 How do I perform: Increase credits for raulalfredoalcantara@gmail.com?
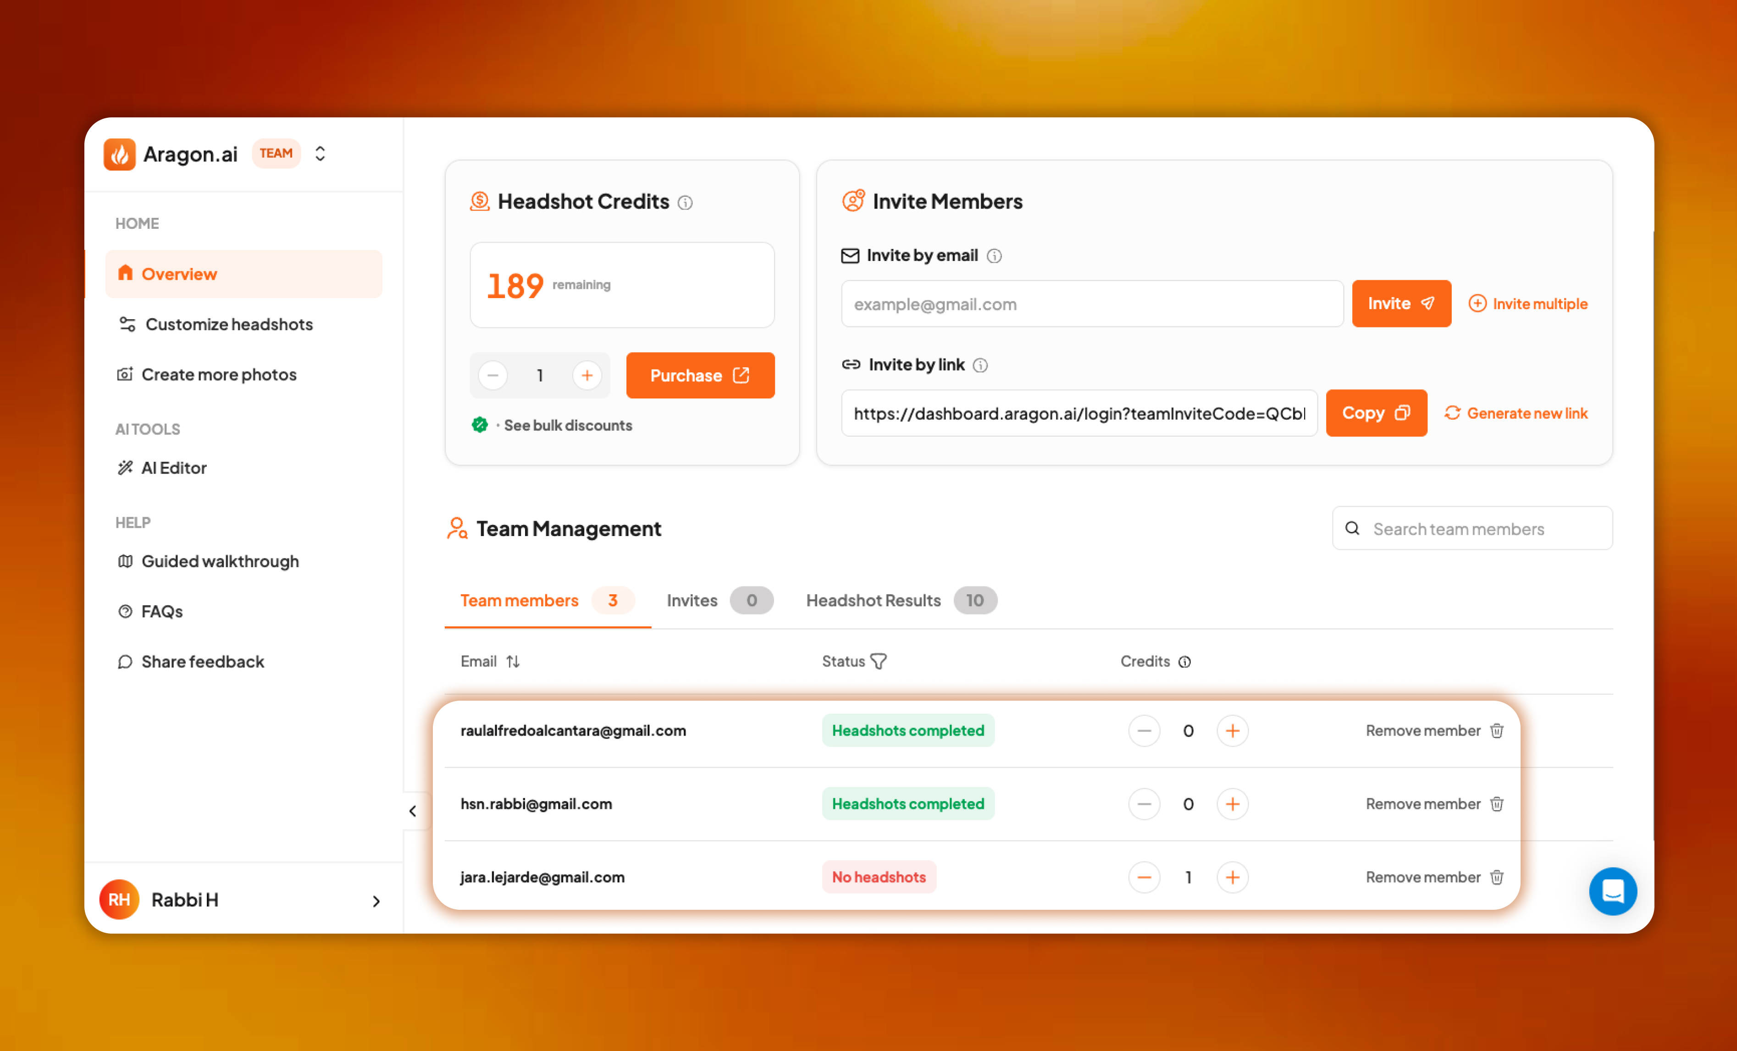[x=1232, y=731]
